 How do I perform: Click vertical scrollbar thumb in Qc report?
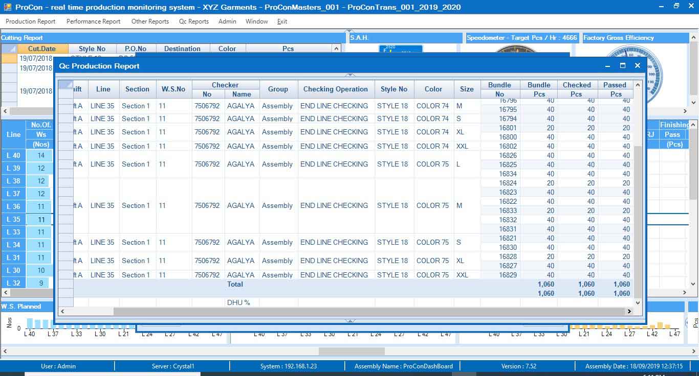[638, 221]
